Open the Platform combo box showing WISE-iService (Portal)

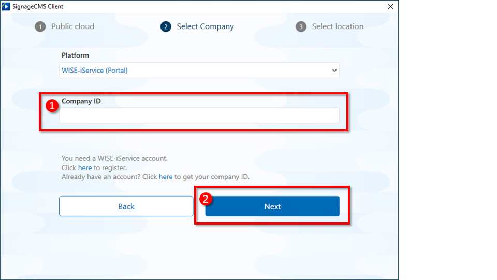click(199, 71)
